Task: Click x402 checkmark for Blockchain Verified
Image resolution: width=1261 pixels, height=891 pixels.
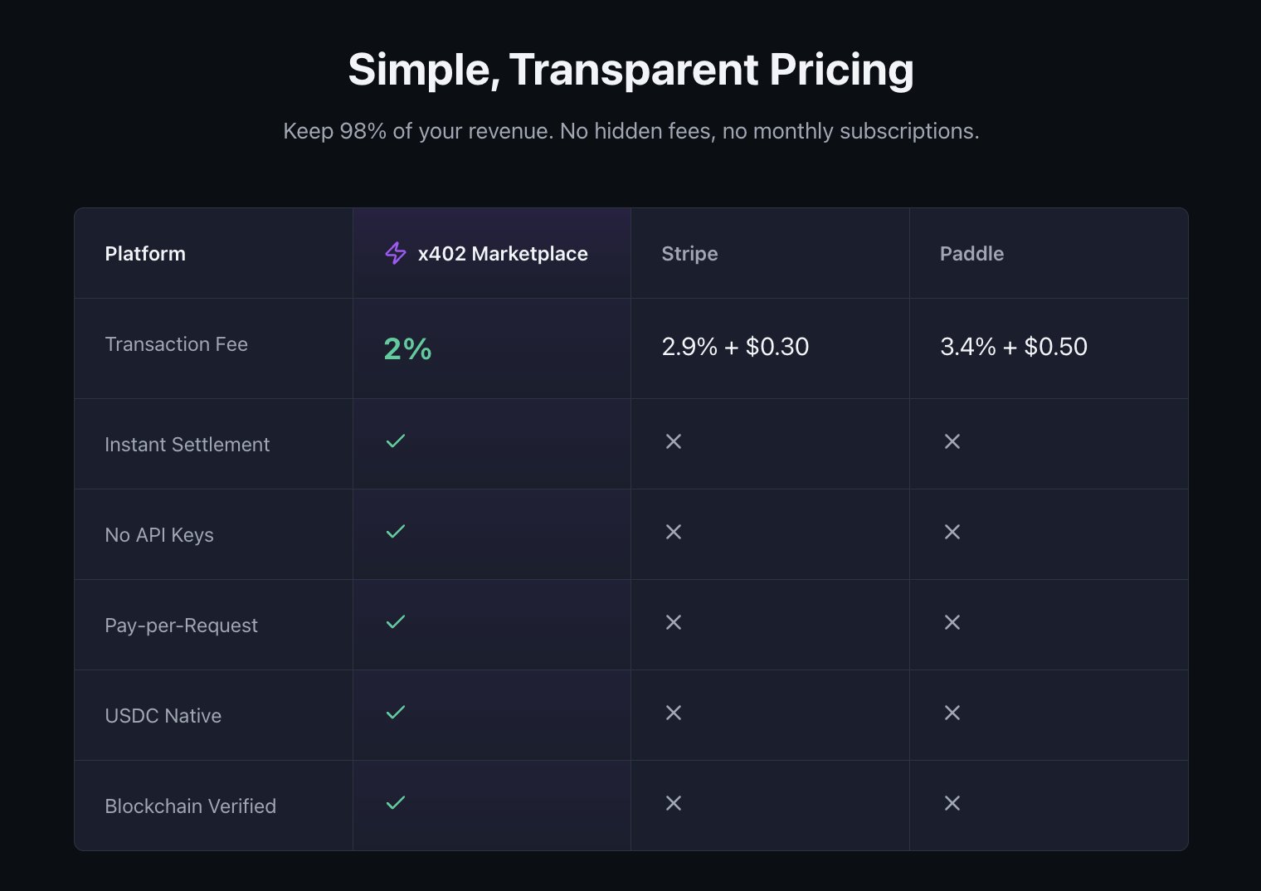Action: 396,803
